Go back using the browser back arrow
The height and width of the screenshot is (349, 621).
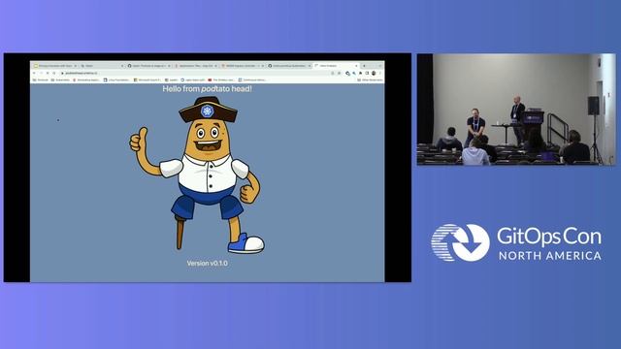[34, 74]
